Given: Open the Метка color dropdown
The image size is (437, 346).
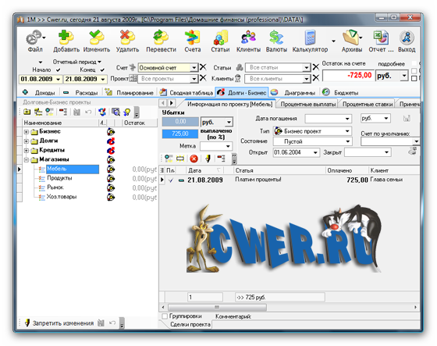Looking at the screenshot, I should point(228,146).
